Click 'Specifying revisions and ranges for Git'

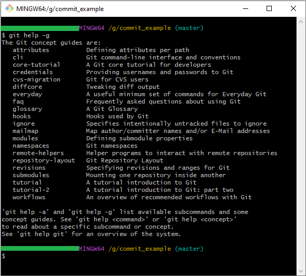pyautogui.click(x=158, y=168)
